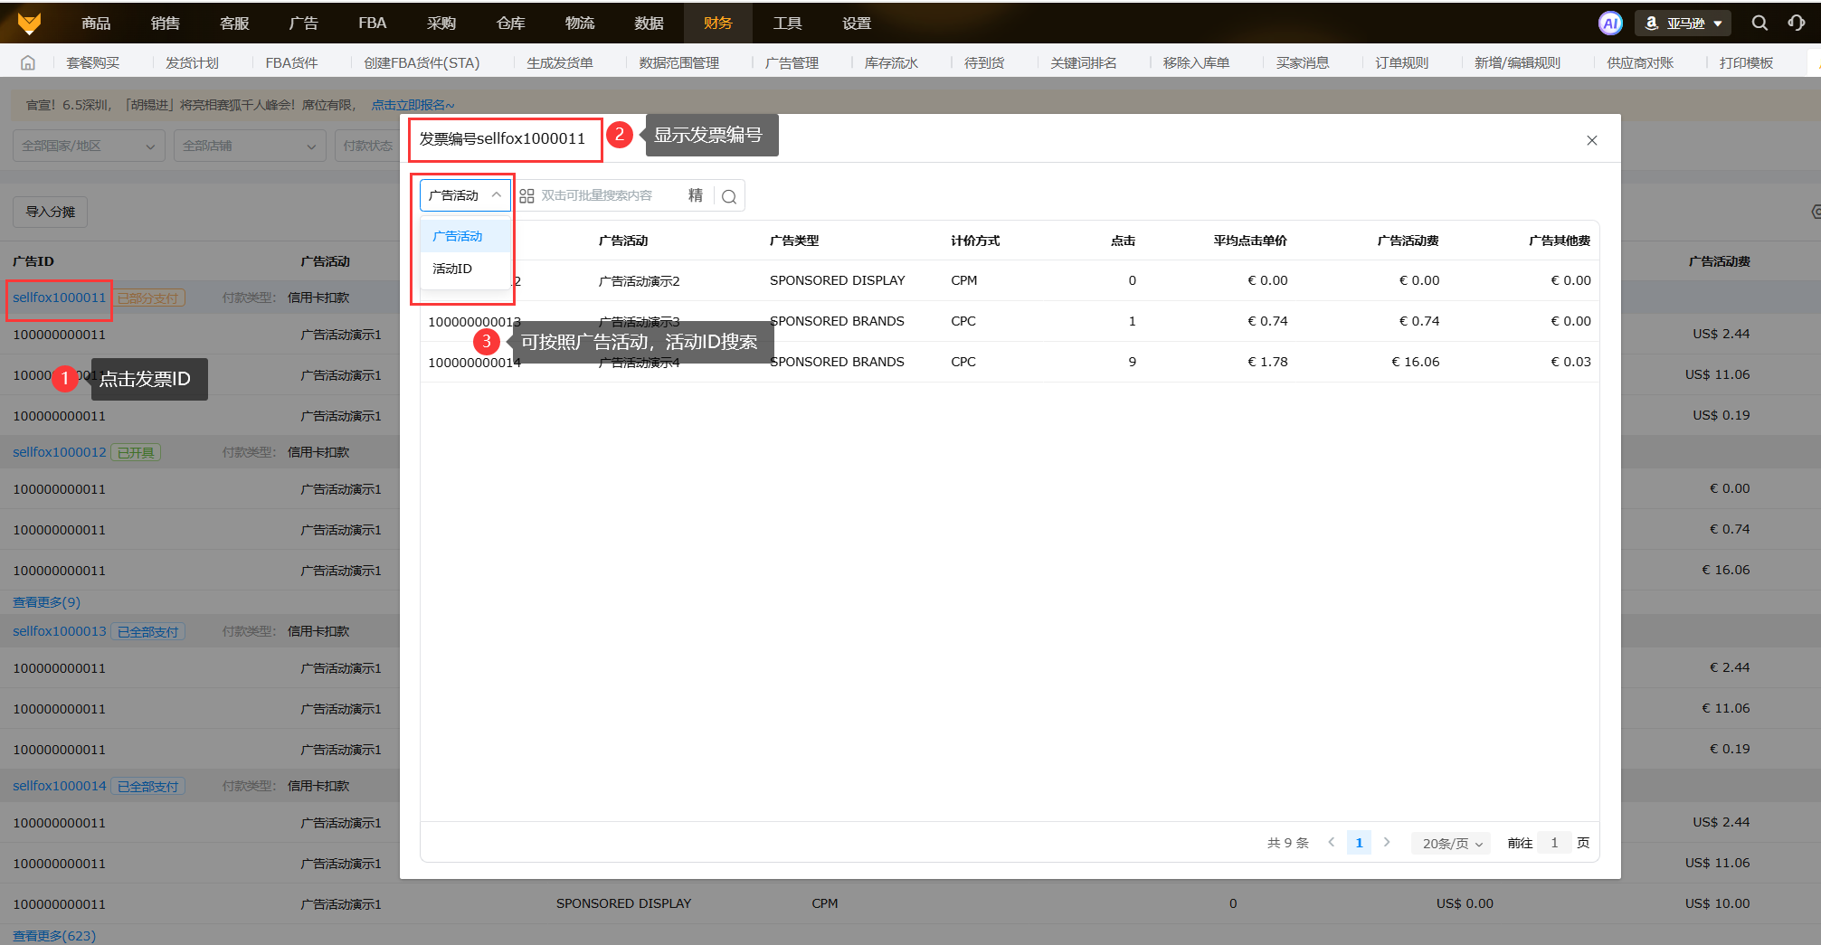
Task: Open invoice link sellfox1000014
Action: click(x=59, y=786)
